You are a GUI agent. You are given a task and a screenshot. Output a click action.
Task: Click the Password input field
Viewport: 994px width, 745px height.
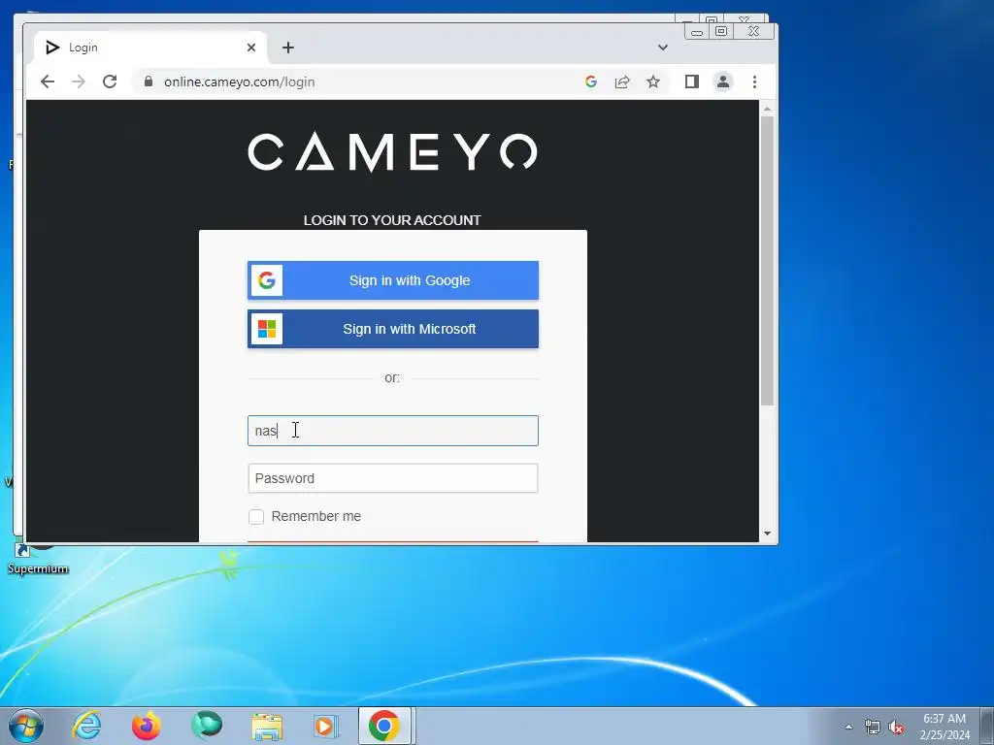393,478
